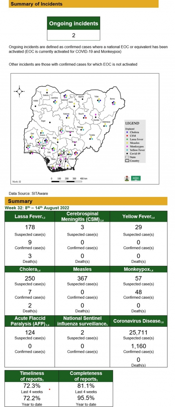
Task: Click the Country outline symbol in legend
Action: click(127, 161)
